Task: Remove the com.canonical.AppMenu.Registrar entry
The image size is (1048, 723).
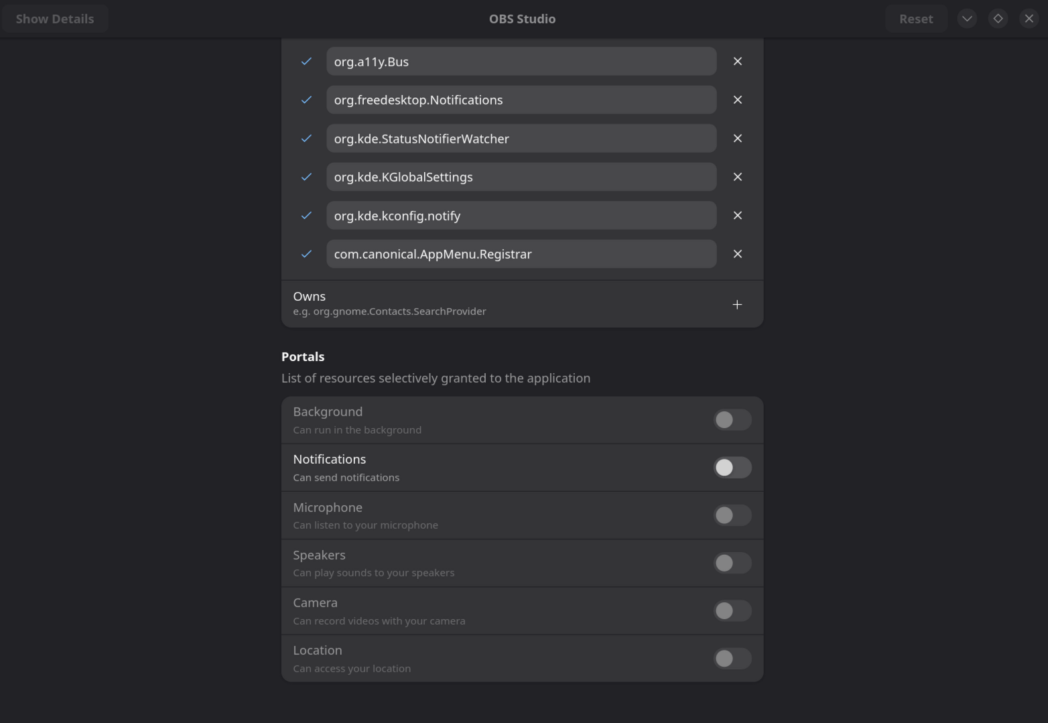Action: (737, 254)
